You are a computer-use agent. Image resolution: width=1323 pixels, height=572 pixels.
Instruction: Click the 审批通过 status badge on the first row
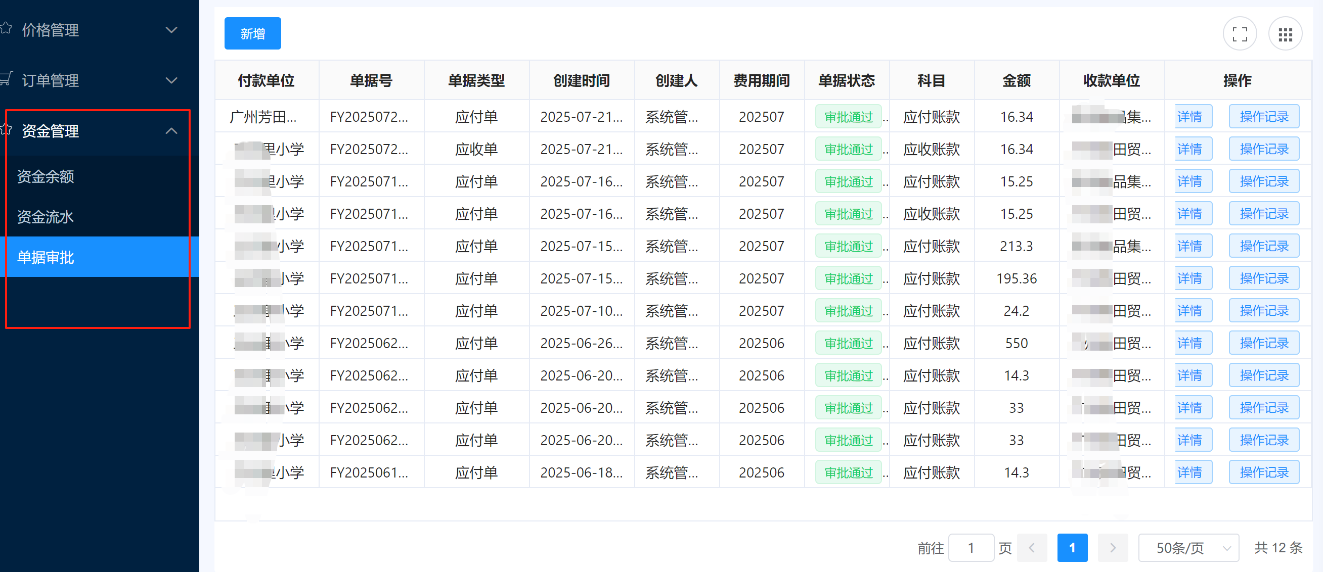click(848, 116)
